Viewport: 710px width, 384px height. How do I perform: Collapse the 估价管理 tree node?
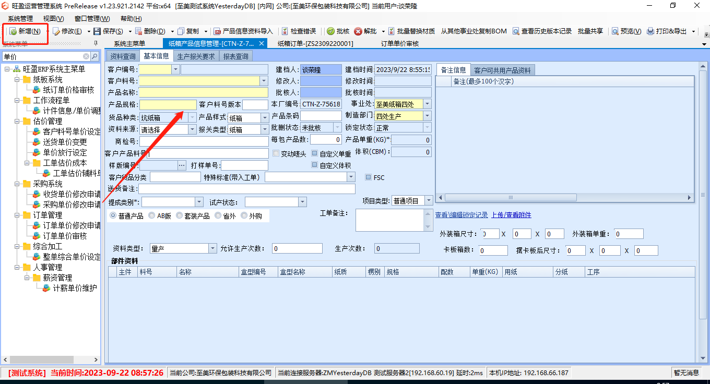[17, 121]
